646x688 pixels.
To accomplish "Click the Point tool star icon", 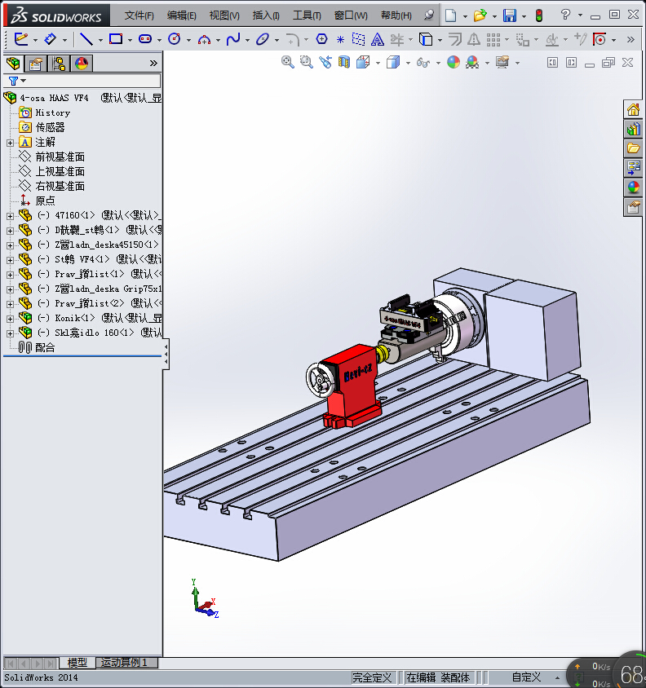I will pyautogui.click(x=340, y=39).
